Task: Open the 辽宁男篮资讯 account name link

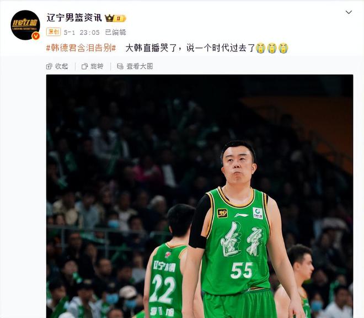Action: coord(74,18)
